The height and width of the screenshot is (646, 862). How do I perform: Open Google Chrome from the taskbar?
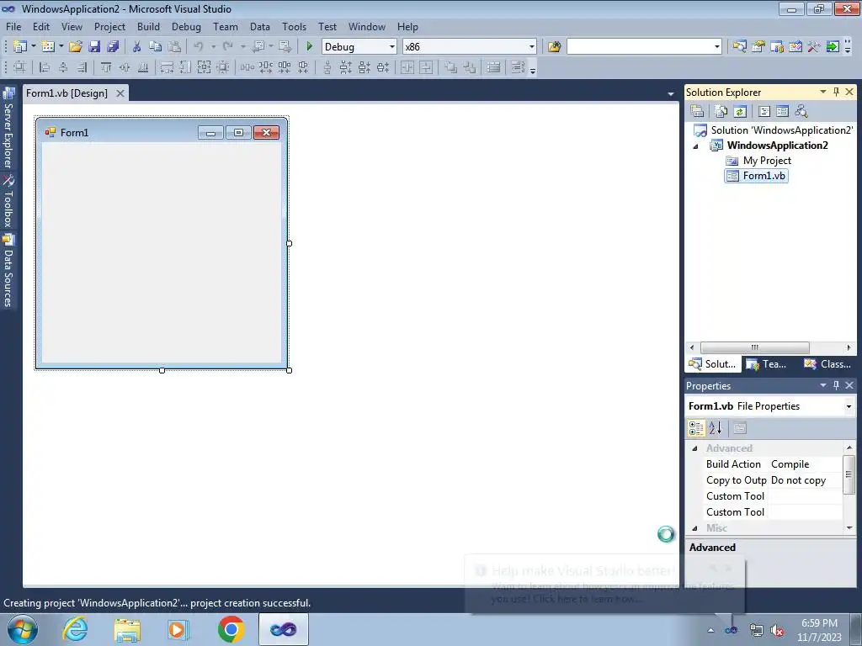point(231,629)
